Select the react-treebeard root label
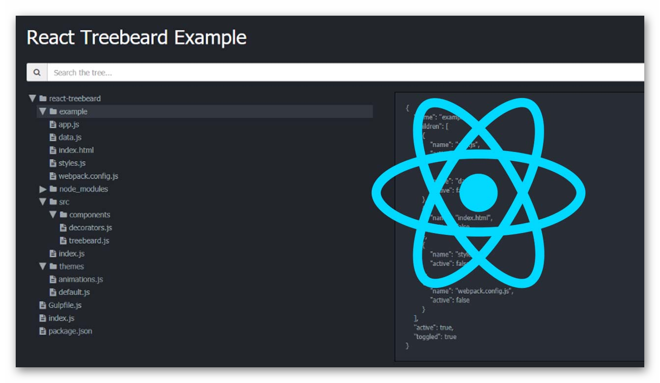660x383 pixels. click(75, 99)
